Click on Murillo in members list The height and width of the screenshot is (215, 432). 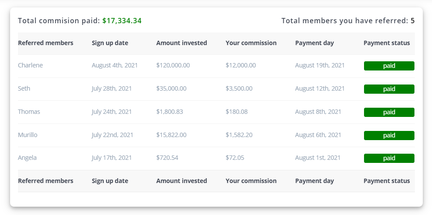[x=28, y=135]
